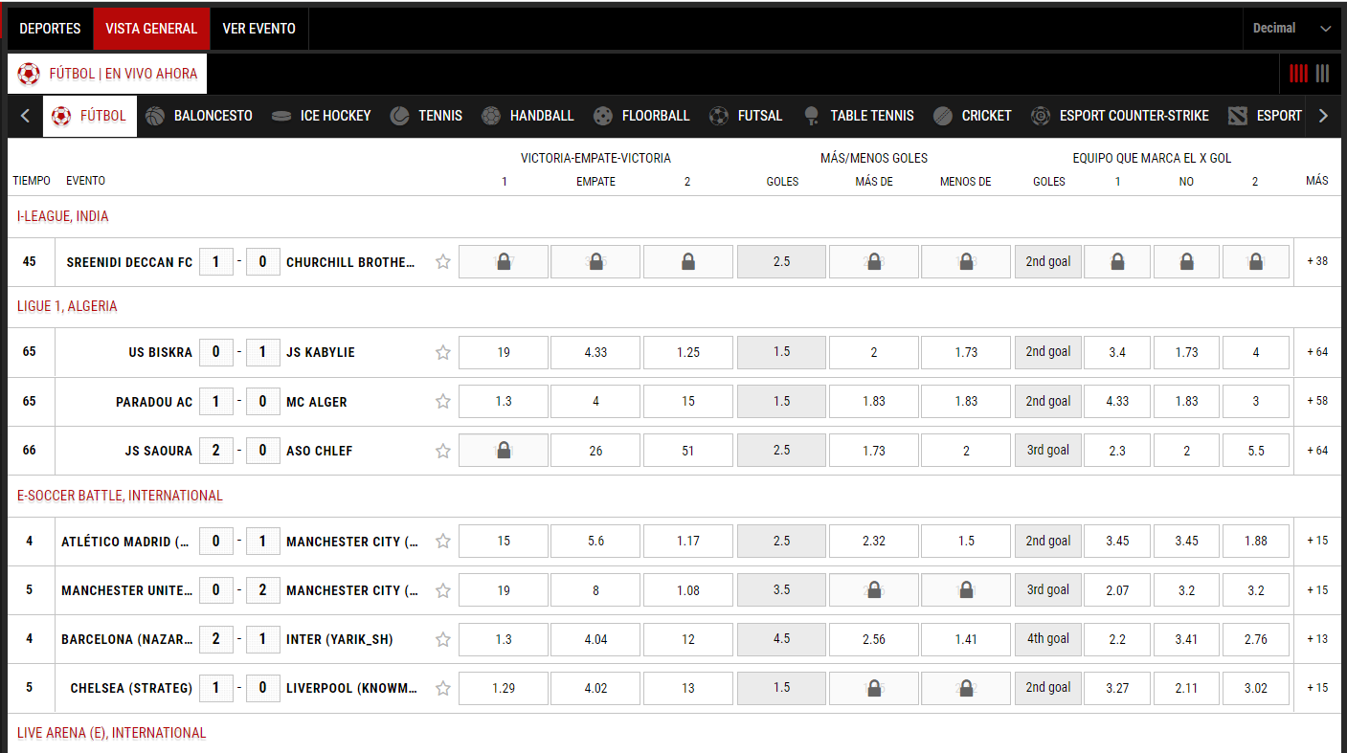Open Barcelona vs Inter (Yarik_SH) event
The width and height of the screenshot is (1347, 753).
240,639
